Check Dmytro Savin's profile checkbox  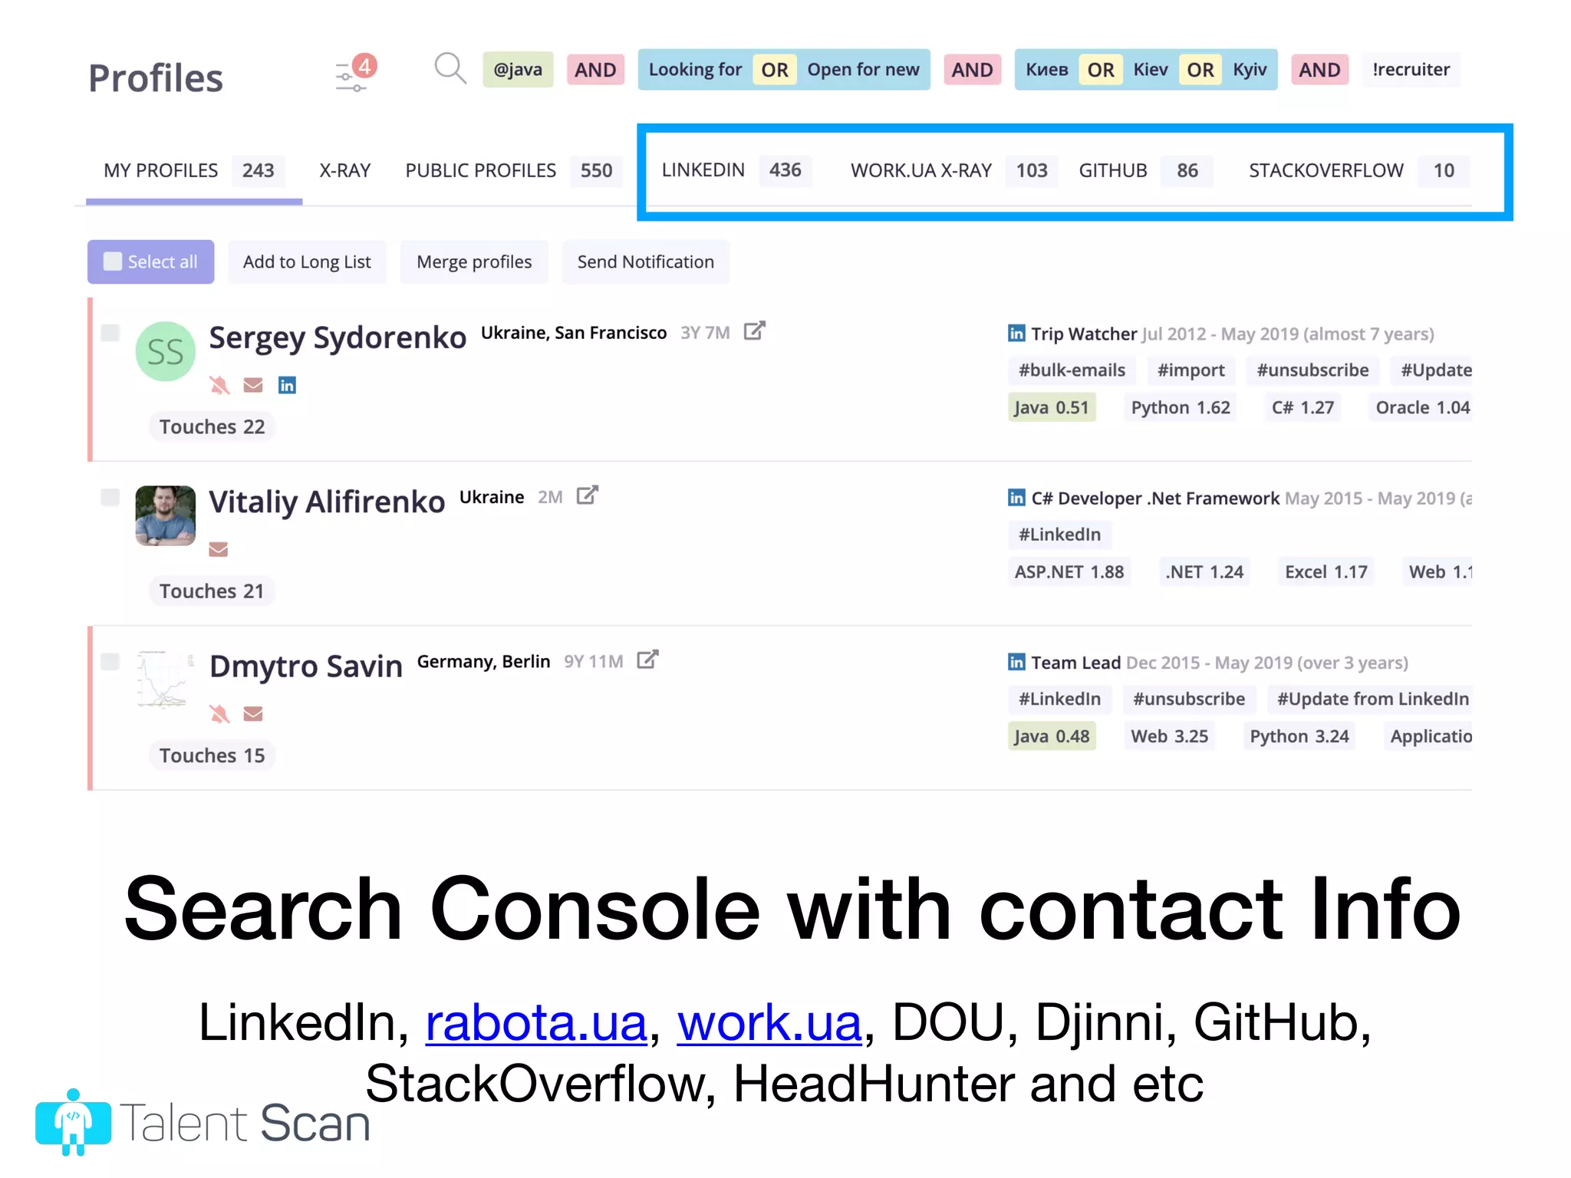[x=110, y=661]
